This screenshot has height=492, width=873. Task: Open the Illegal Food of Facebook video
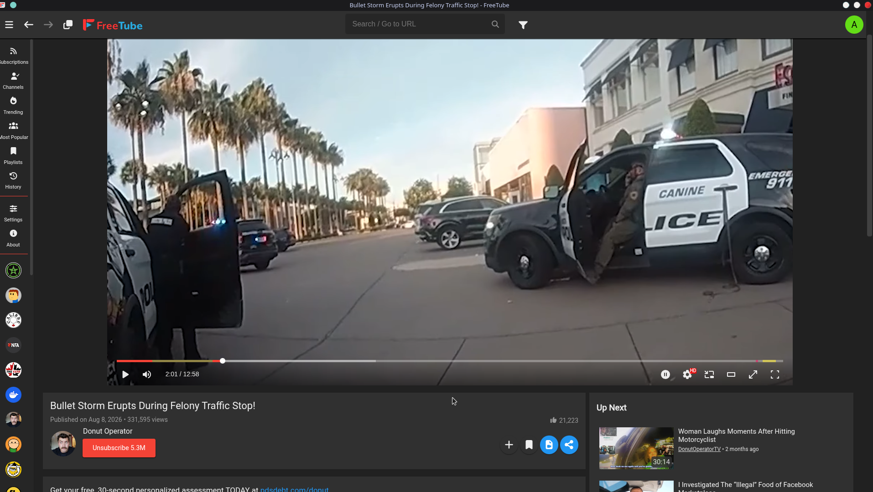745,486
